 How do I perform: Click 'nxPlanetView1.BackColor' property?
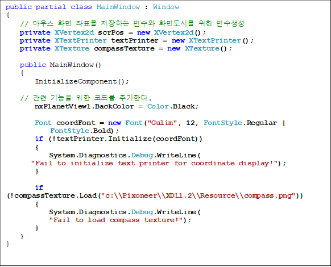84,106
